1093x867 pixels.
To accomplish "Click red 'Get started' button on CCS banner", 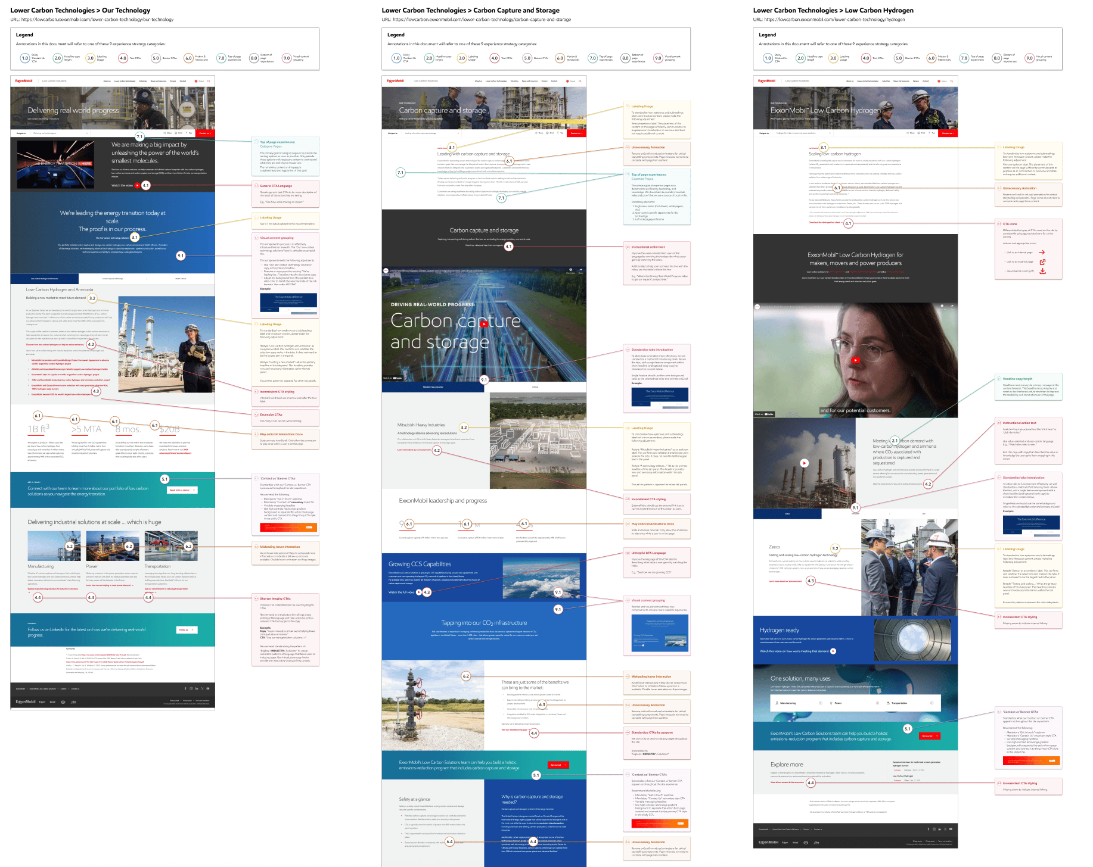I will click(x=558, y=765).
